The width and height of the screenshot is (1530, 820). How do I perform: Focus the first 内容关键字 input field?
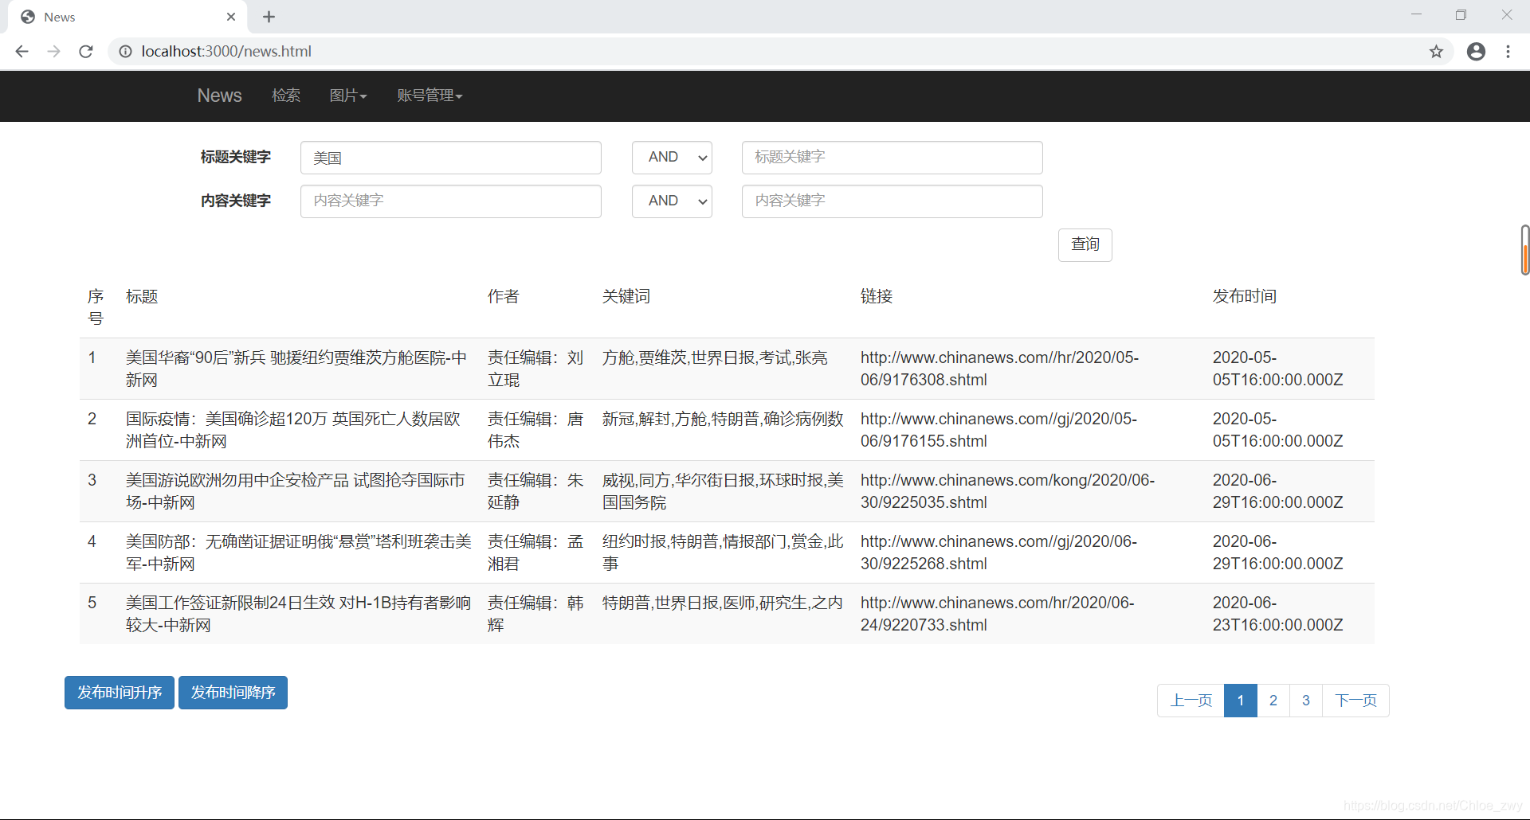451,201
